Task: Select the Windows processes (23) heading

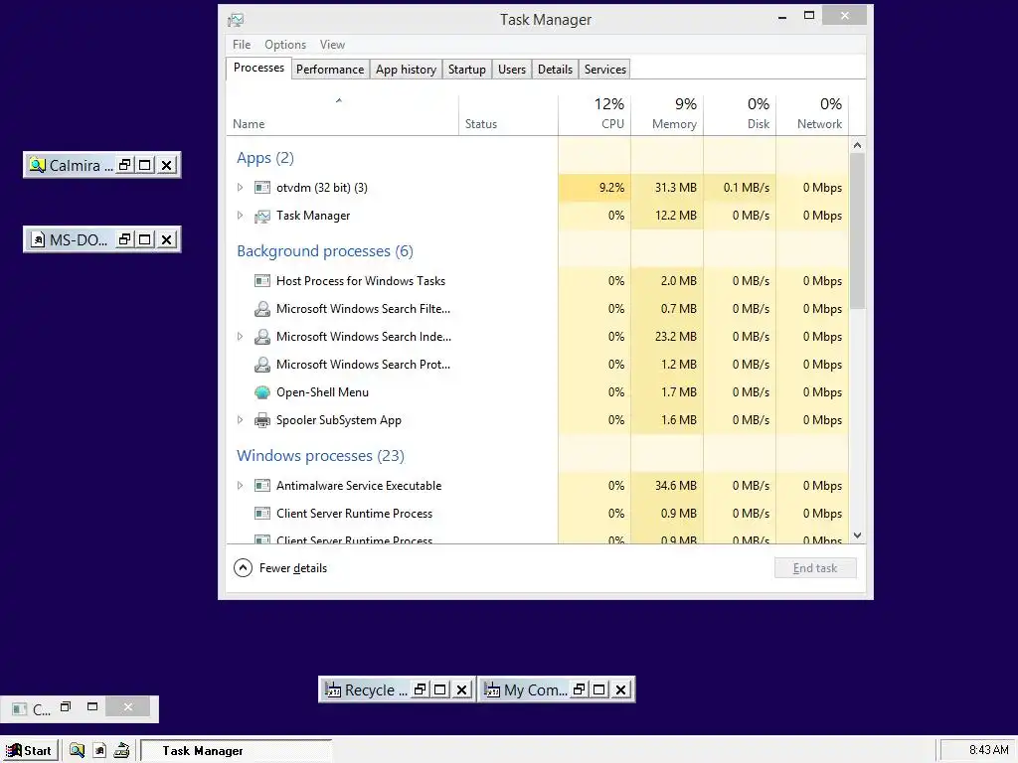Action: 320,455
